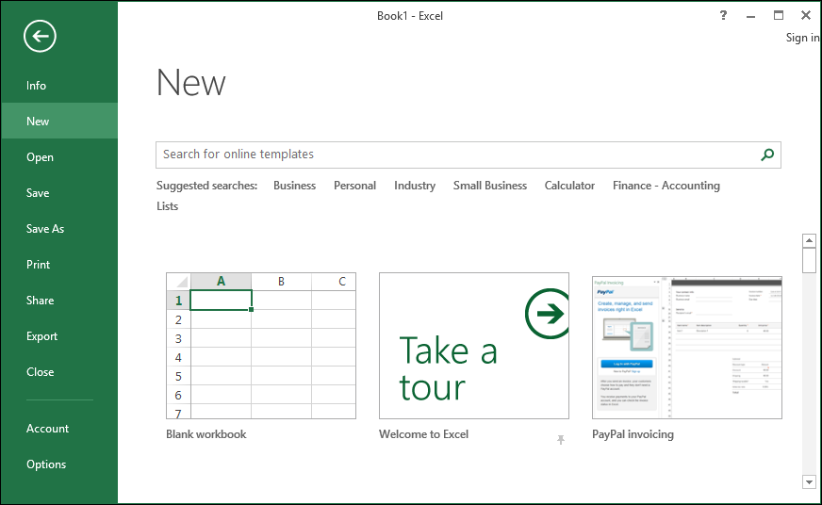Click the Welcome to Excel caption

(423, 434)
